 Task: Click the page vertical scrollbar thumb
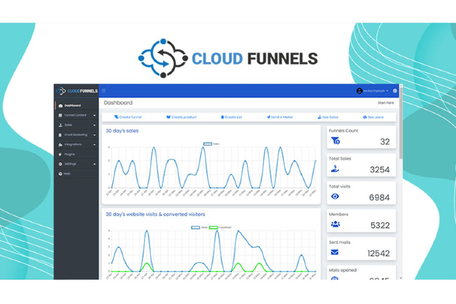pos(401,122)
